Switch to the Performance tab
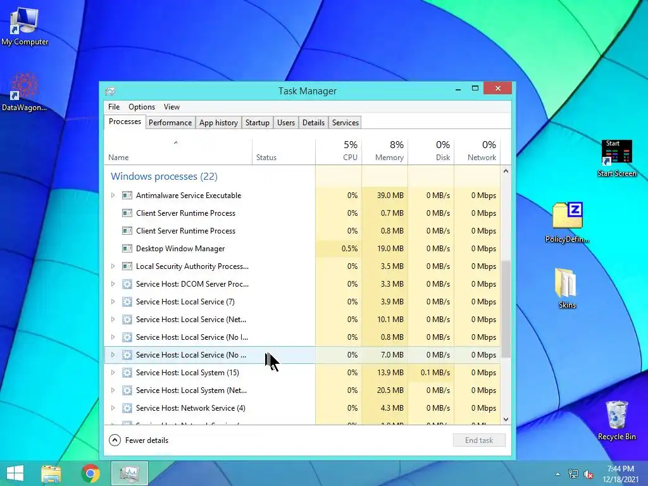 coord(170,123)
